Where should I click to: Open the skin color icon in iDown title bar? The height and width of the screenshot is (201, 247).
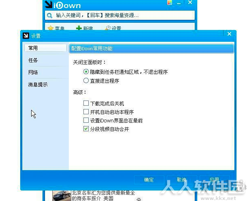[170, 2]
